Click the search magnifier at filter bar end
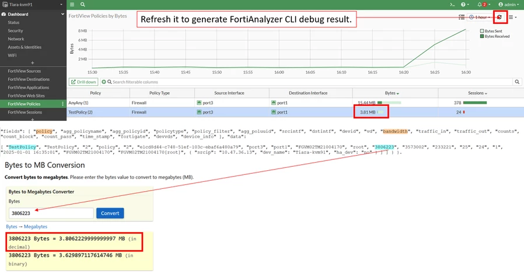Viewport: 524px width, 274px height. click(x=517, y=82)
